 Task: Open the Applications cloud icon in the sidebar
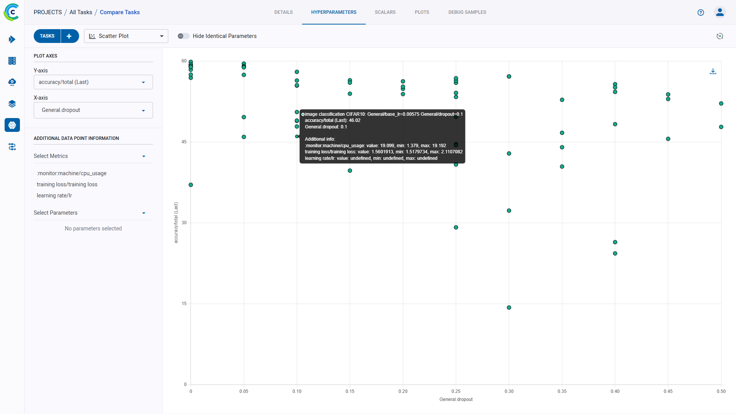(12, 82)
